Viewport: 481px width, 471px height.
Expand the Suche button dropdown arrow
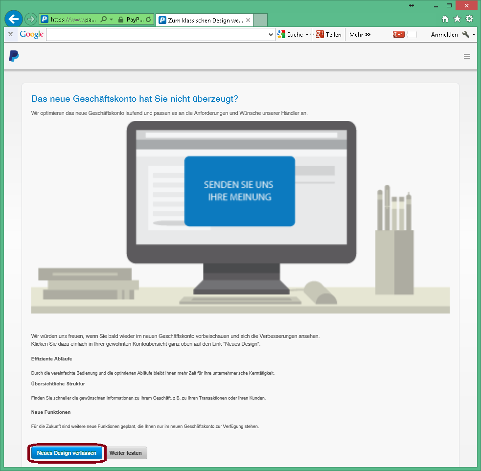[307, 35]
